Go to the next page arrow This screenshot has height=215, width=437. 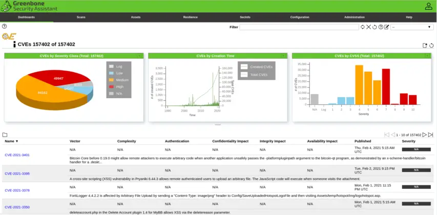[x=424, y=135]
